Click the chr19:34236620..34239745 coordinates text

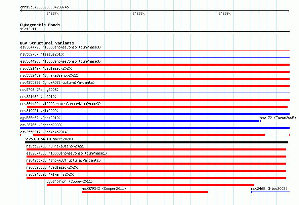coord(44,7)
